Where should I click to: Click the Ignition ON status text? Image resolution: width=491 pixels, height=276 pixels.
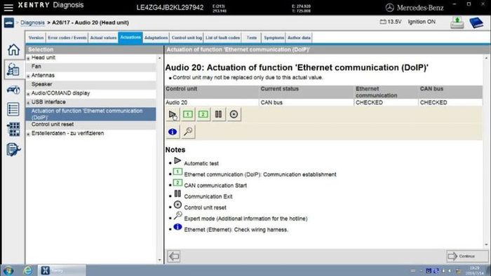(x=422, y=22)
